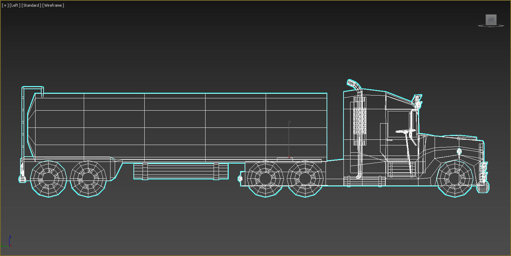Select the trailer's rearmost wheel
This screenshot has width=511, height=256.
49,178
